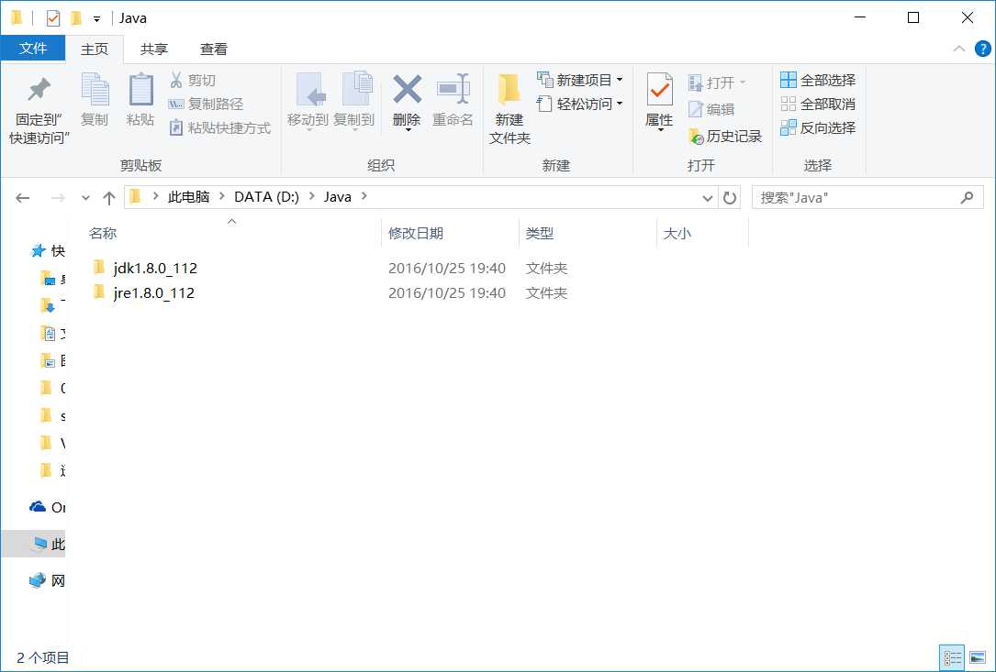The height and width of the screenshot is (672, 996).
Task: Open Move to (移动到) menu
Action: click(308, 100)
